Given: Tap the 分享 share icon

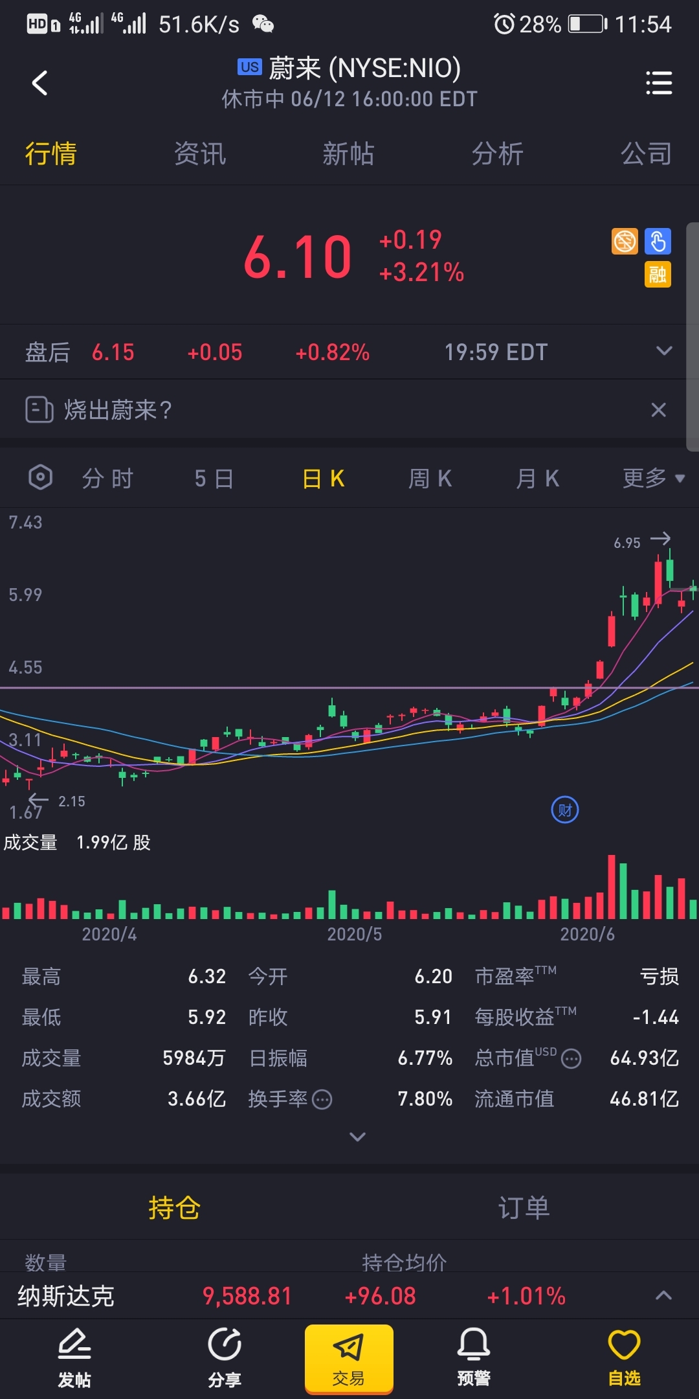Looking at the screenshot, I should pyautogui.click(x=225, y=1358).
